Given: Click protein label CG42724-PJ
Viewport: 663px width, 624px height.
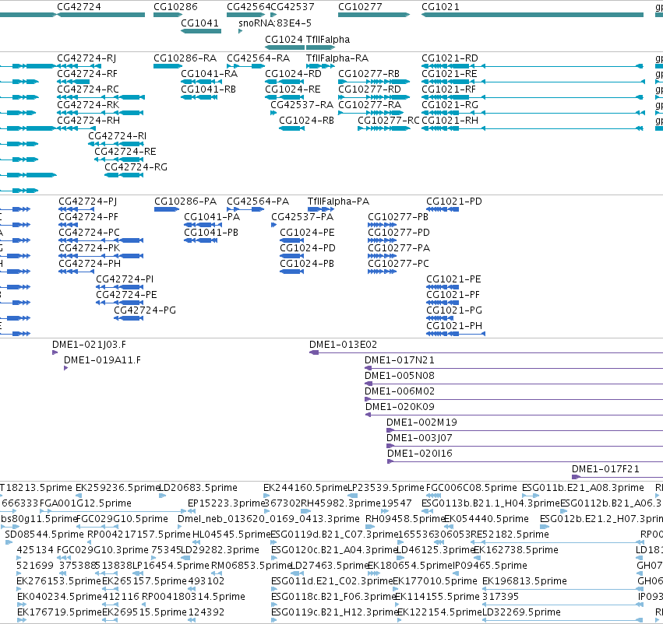Looking at the screenshot, I should (x=88, y=202).
